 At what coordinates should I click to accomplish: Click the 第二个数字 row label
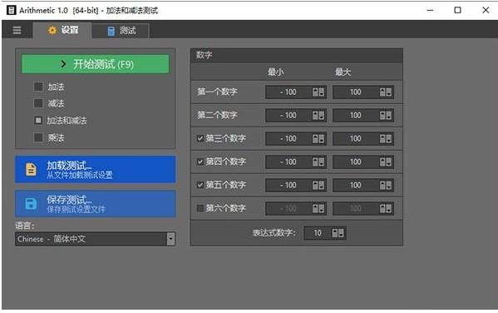217,115
